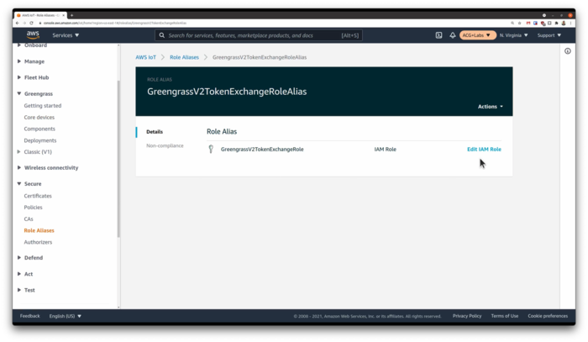Screen dimensions: 588x342
Task: Expand the Act sidebar section
Action: coord(19,274)
